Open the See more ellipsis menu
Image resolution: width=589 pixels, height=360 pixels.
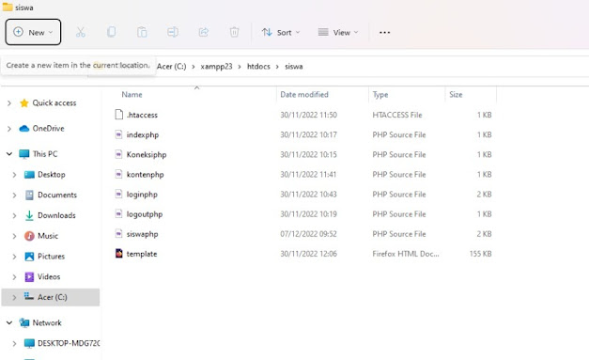[384, 32]
